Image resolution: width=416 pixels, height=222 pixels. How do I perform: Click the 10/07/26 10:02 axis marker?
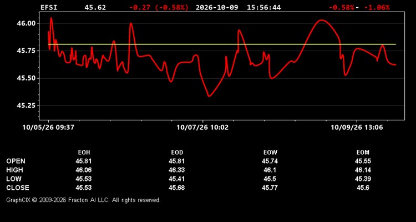(202, 127)
